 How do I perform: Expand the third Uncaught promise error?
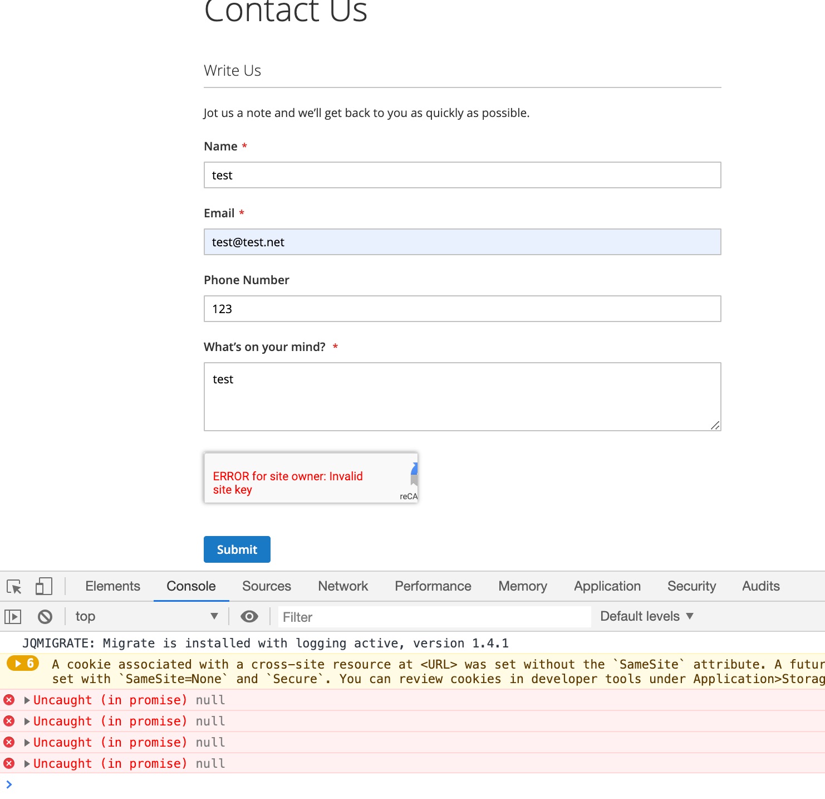pyautogui.click(x=27, y=743)
